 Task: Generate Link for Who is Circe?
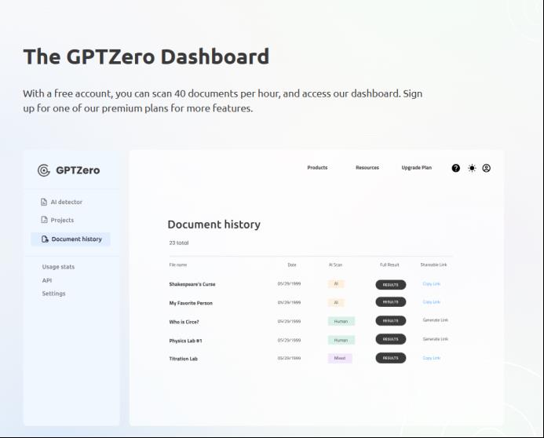[x=435, y=320]
